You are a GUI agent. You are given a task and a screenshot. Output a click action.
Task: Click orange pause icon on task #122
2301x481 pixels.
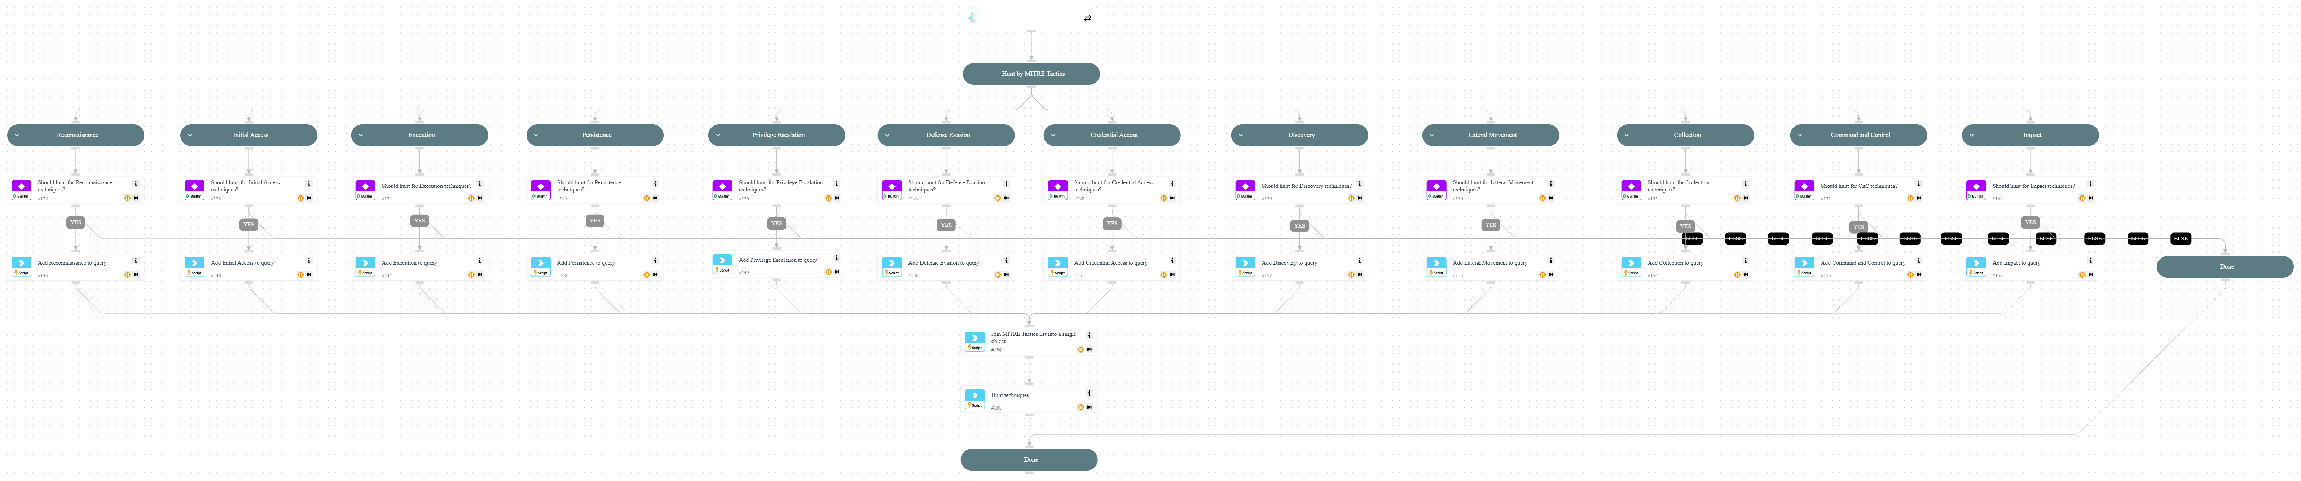(x=127, y=198)
